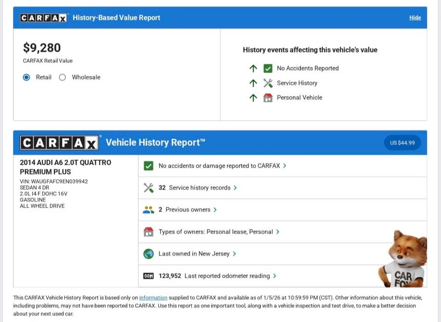Click History events affecting this vehicle's value heading
This screenshot has width=441, height=322.
pos(310,50)
